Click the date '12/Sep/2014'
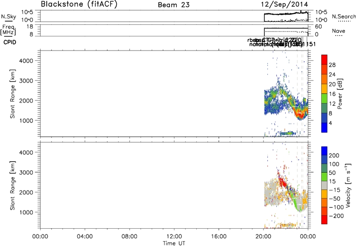The width and height of the screenshot is (356, 246). point(285,4)
